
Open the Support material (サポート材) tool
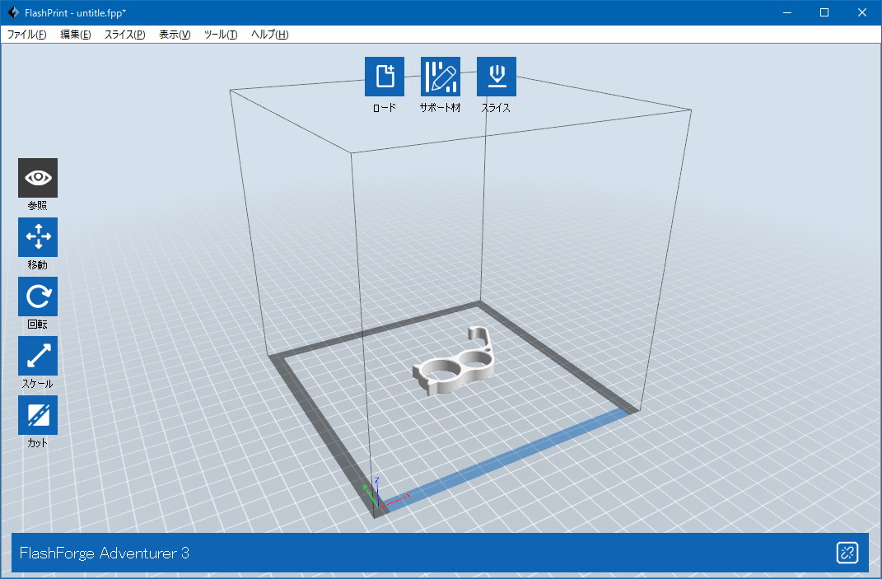pos(441,77)
